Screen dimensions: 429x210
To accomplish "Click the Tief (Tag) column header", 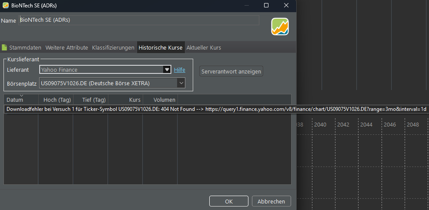I will tap(90, 100).
